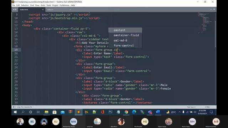Viewport: 228px width, 128px height.
Task: Click the 'Enter Name' label text on line 20
Action: click(102, 53)
